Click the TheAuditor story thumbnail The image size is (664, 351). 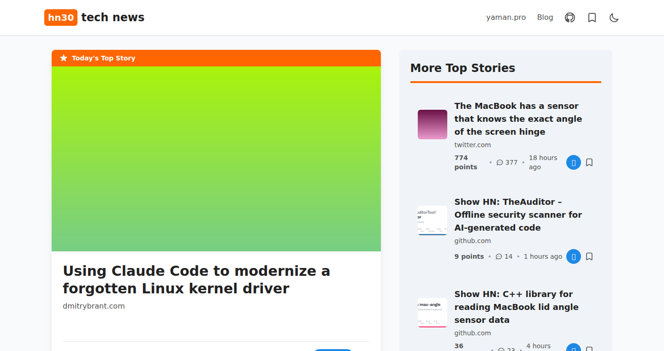pyautogui.click(x=433, y=220)
